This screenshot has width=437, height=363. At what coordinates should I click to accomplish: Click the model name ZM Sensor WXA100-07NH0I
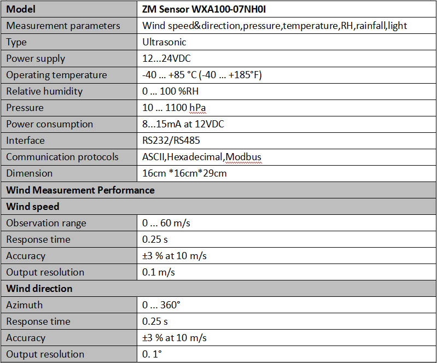pyautogui.click(x=203, y=9)
